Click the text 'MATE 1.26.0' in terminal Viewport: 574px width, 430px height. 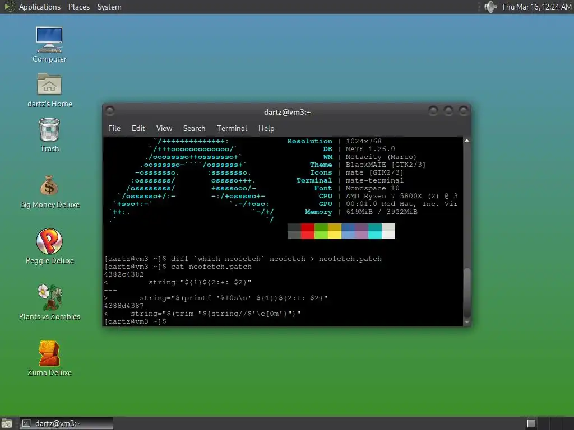(370, 149)
